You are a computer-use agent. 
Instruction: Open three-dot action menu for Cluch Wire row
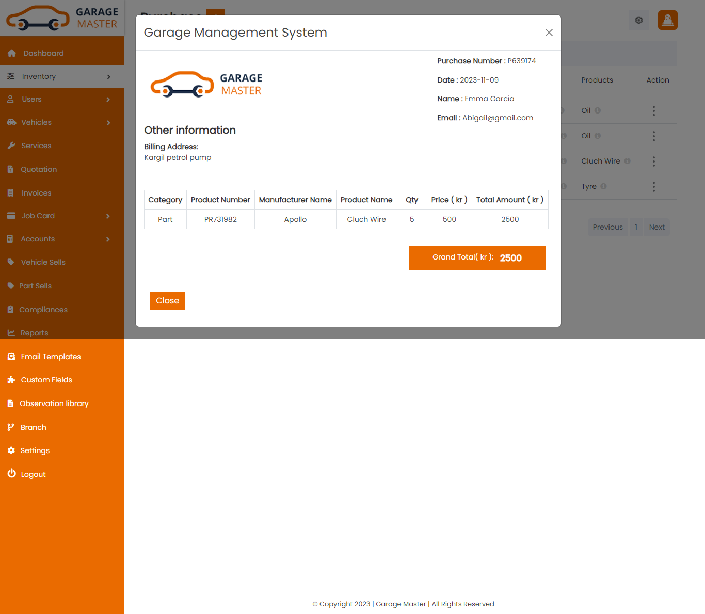654,161
